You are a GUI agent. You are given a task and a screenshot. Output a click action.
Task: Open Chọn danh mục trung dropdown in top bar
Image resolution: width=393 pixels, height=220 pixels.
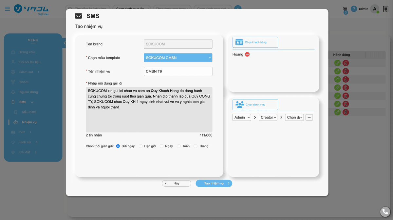(x=172, y=9)
